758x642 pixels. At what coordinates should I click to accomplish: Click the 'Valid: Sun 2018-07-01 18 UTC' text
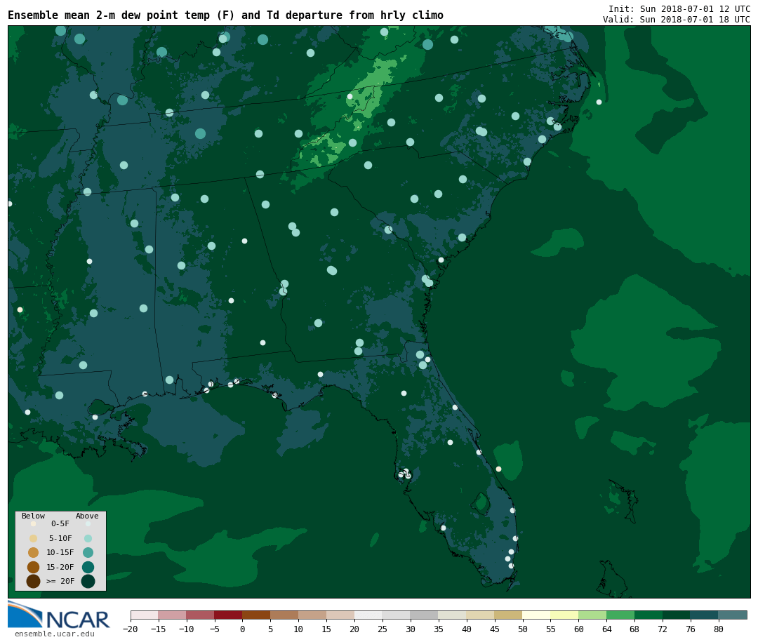coord(677,20)
